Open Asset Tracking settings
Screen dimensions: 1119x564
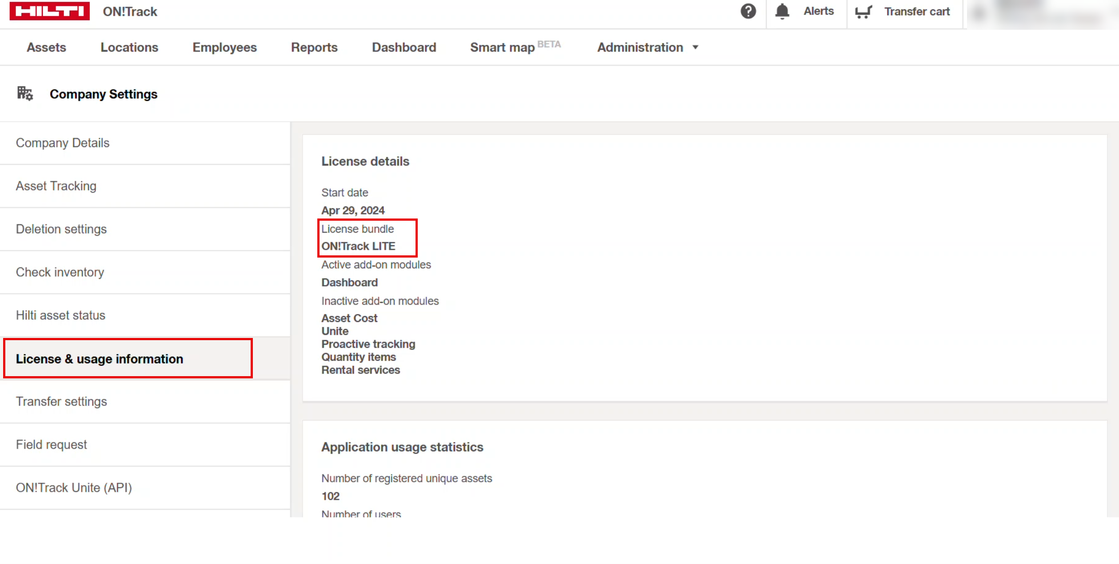point(56,186)
